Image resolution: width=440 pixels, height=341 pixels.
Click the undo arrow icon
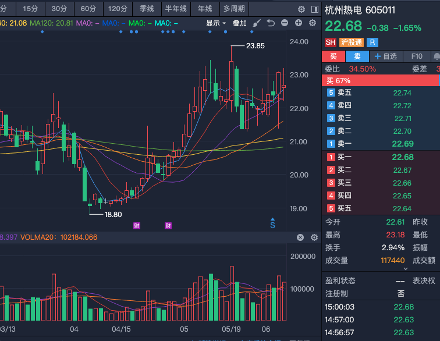[x=271, y=23]
